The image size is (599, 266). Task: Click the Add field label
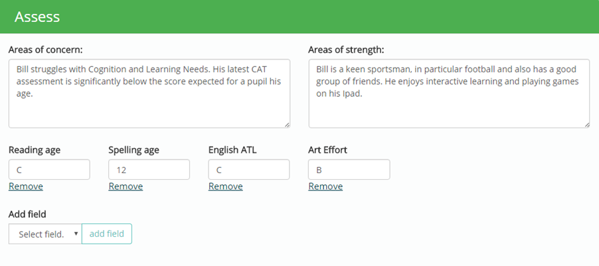(27, 214)
